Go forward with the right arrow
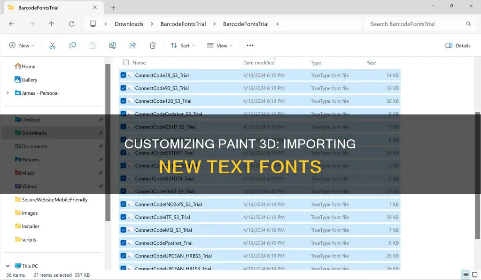This screenshot has width=481, height=280. pyautogui.click(x=31, y=24)
